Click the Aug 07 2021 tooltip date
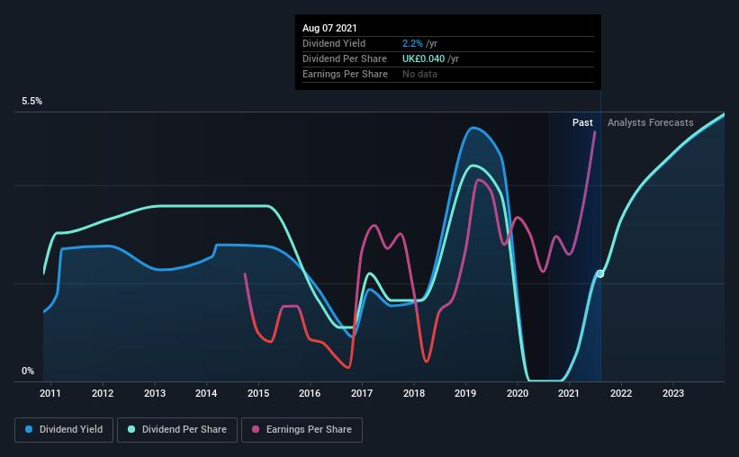Viewport: 739px width, 457px height. click(329, 28)
